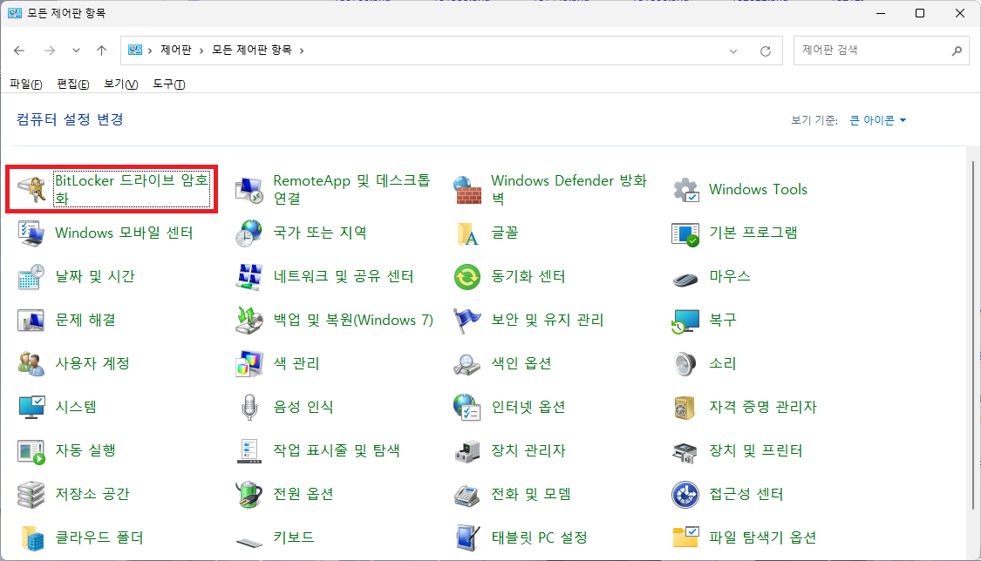
Task: Open the 색인 옵션 magnifier icon
Action: (x=467, y=363)
